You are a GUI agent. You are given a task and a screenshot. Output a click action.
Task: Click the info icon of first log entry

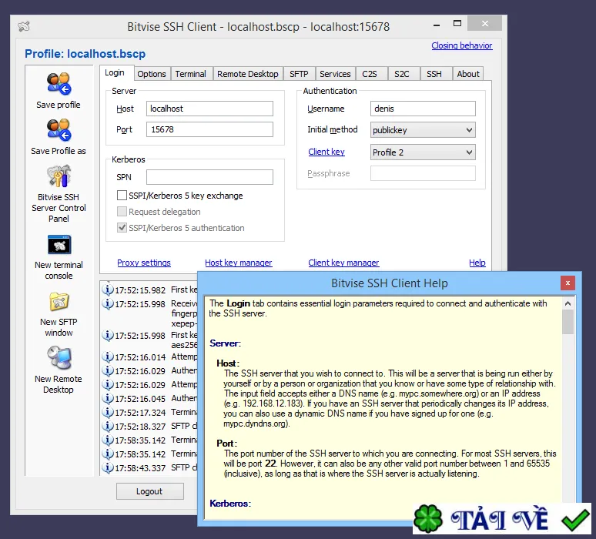(x=108, y=290)
